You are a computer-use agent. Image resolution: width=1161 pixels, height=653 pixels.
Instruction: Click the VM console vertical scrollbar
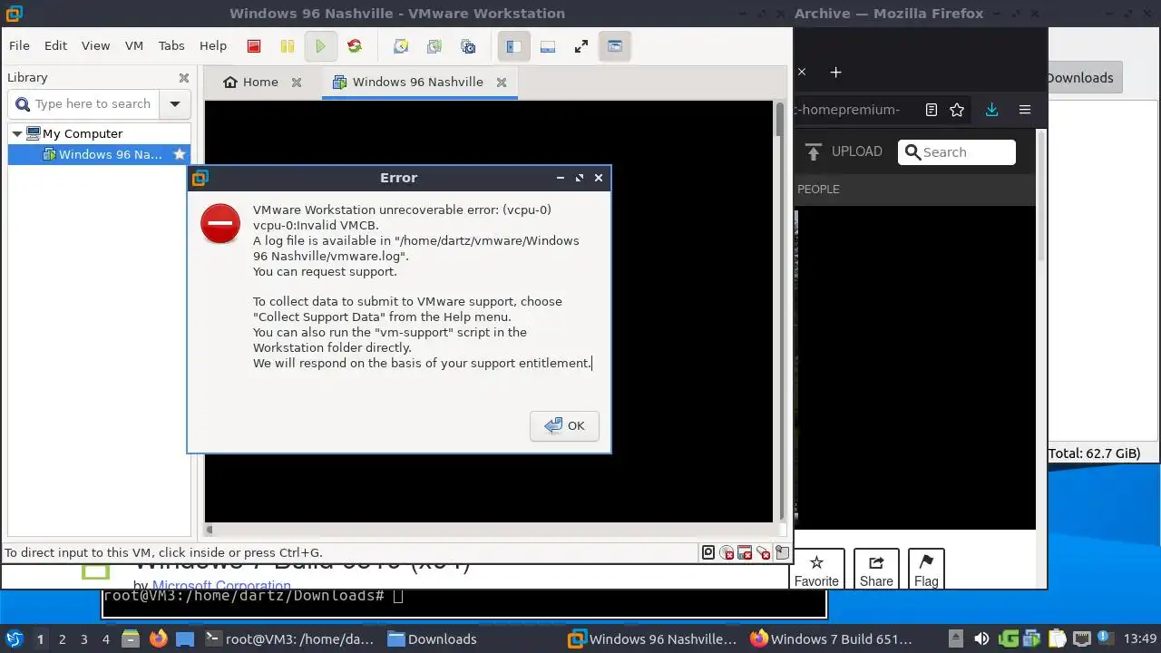point(780,311)
